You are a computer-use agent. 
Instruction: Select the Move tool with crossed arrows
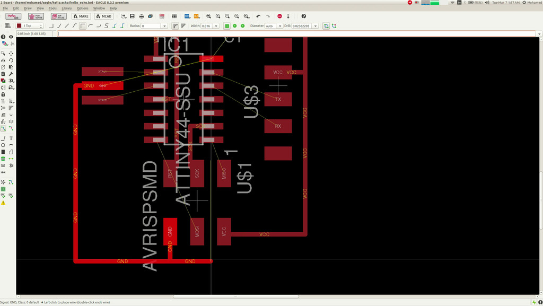tap(11, 54)
